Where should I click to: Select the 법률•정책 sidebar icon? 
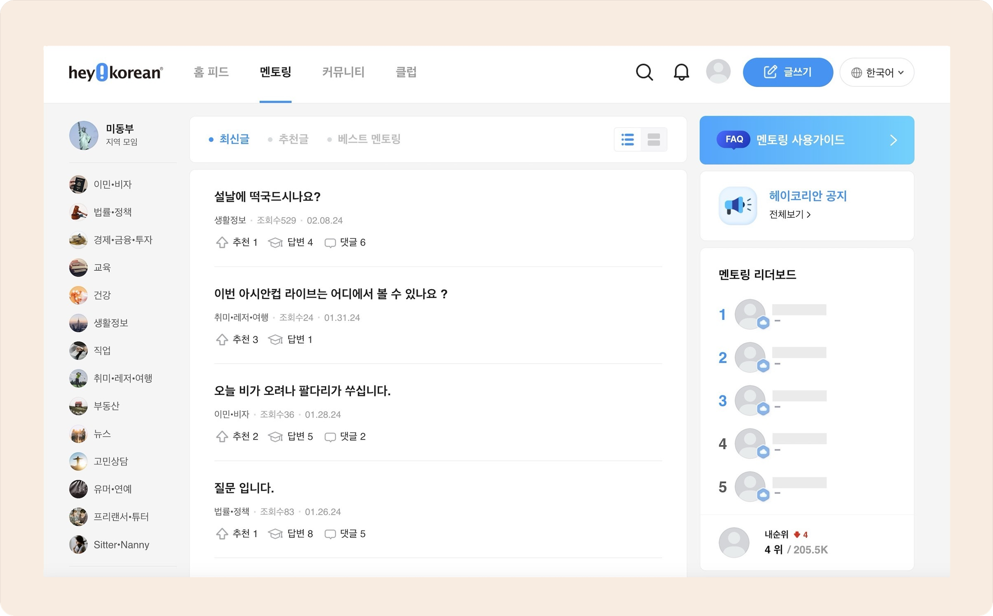(x=78, y=212)
